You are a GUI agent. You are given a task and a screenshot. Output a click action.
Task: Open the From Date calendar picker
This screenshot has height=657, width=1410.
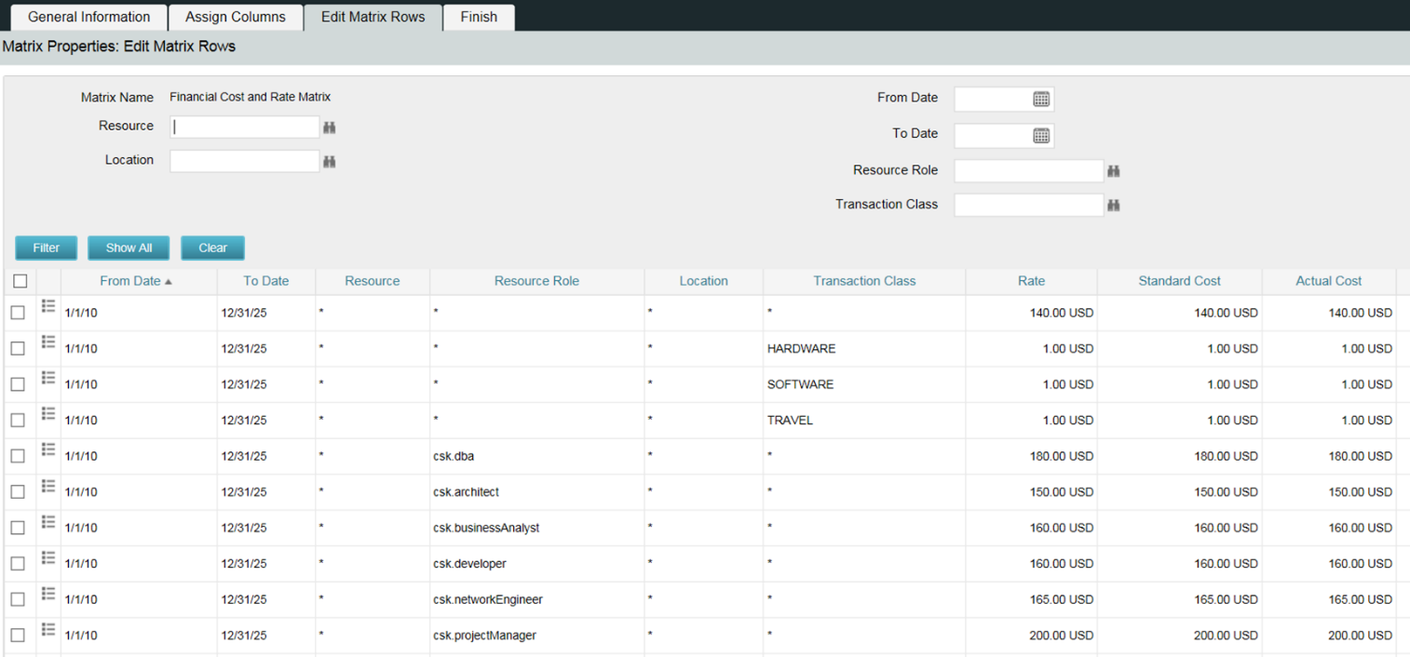pos(1041,99)
